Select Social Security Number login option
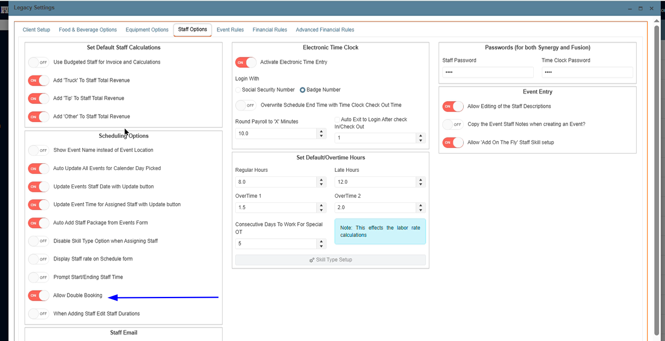 pos(238,90)
